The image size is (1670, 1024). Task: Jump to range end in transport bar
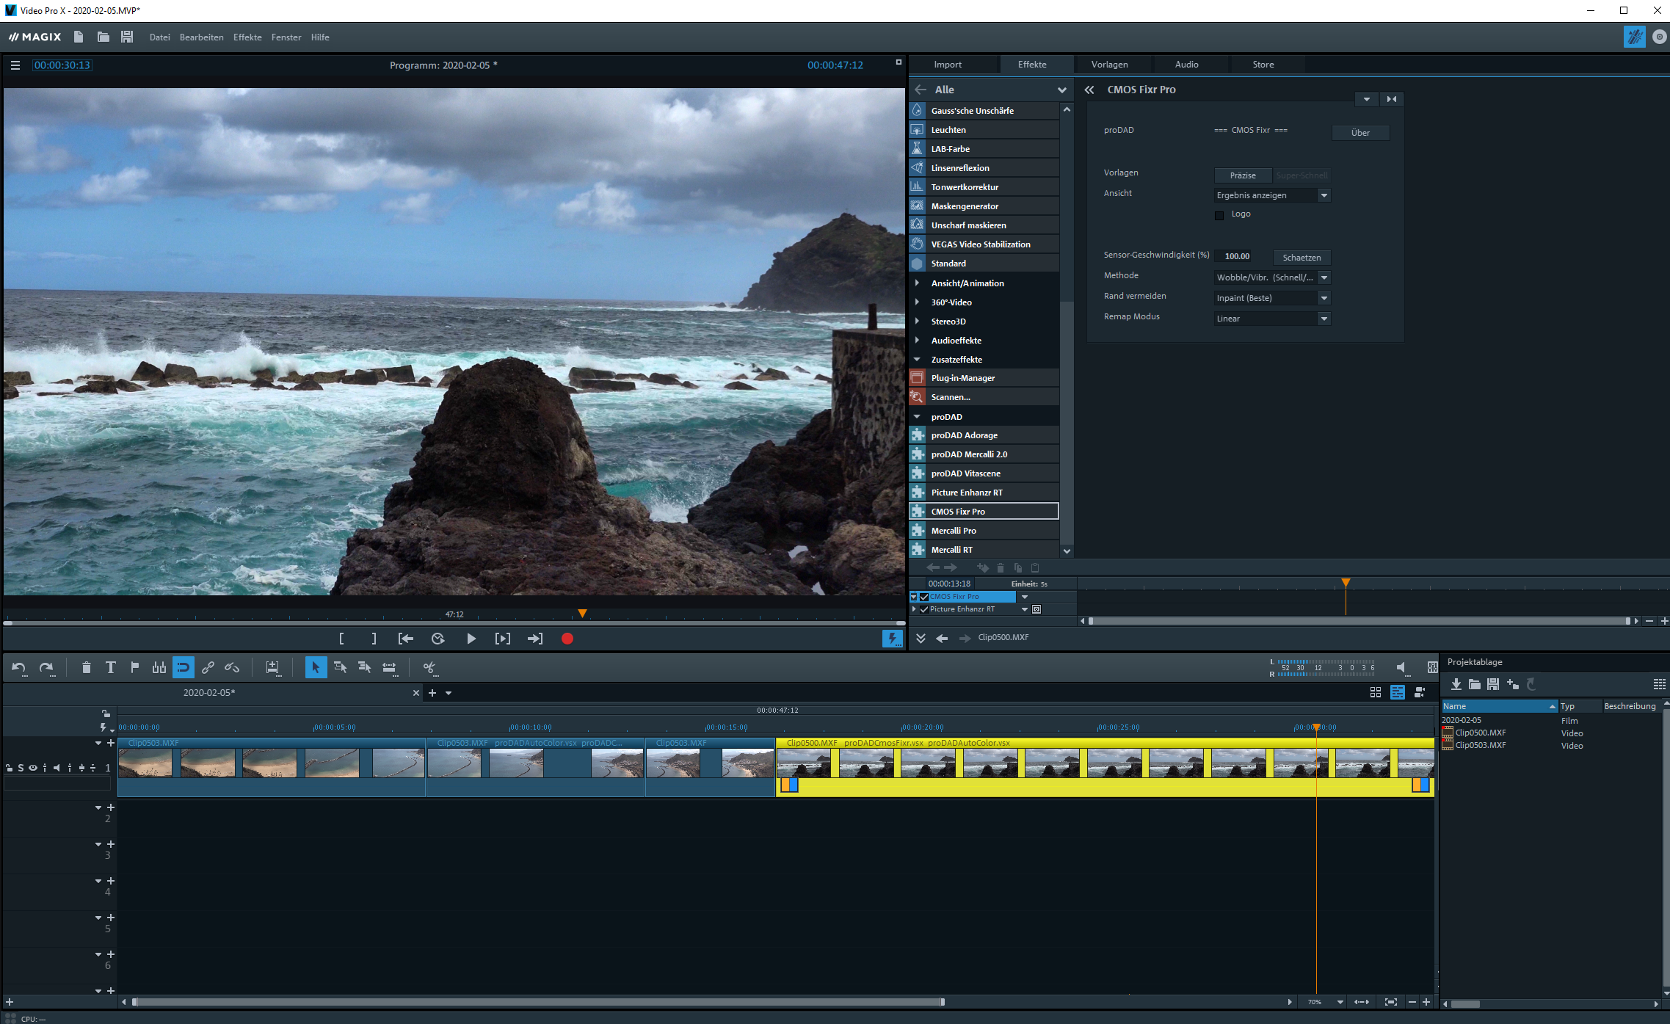point(535,639)
